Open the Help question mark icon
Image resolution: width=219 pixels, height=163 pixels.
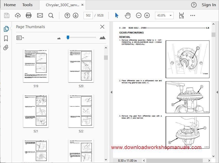click(194, 5)
